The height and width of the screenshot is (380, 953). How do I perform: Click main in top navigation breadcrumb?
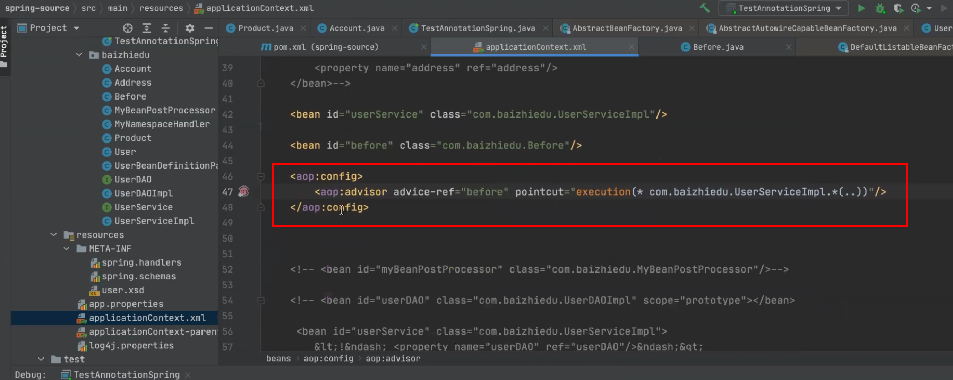[x=117, y=8]
